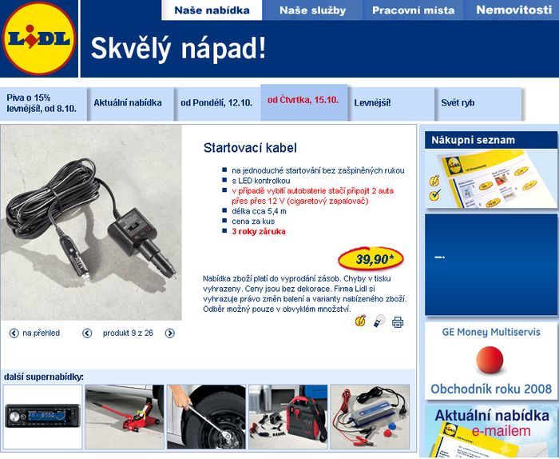559x459 pixels.
Task: Go to previous product arrow
Action: tap(87, 333)
